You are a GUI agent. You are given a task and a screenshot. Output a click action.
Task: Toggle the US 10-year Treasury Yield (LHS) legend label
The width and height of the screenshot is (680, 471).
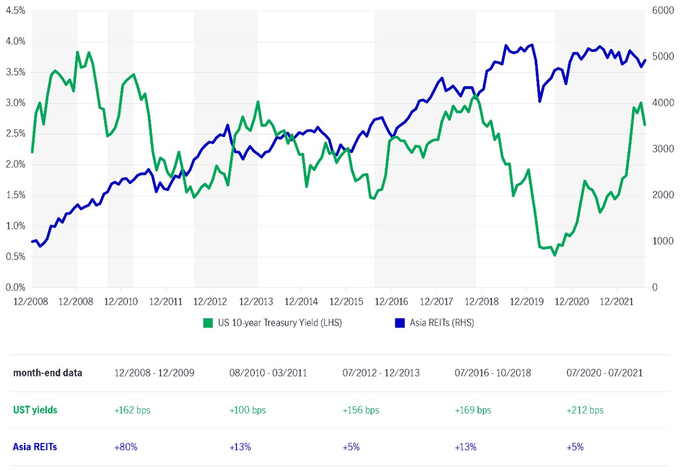pos(279,323)
